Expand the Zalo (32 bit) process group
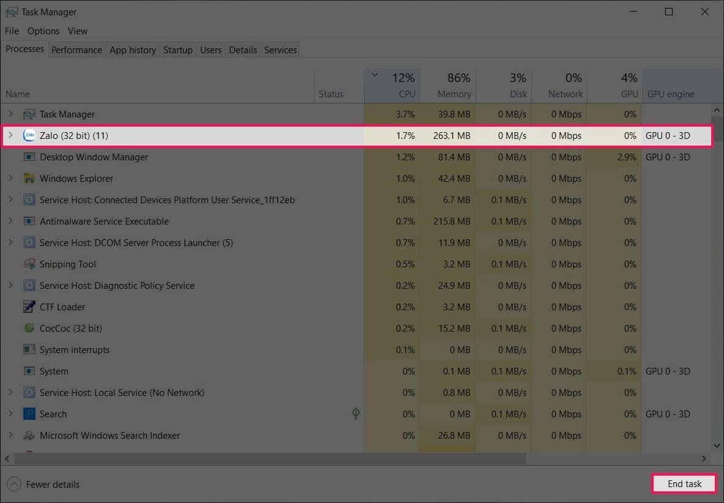 click(x=10, y=135)
